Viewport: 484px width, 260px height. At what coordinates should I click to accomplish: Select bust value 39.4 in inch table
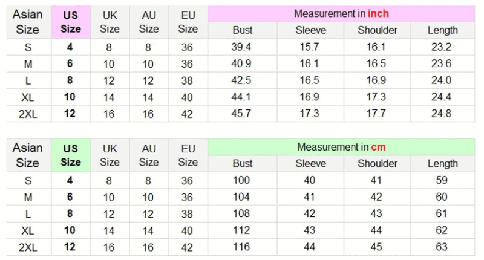(241, 47)
